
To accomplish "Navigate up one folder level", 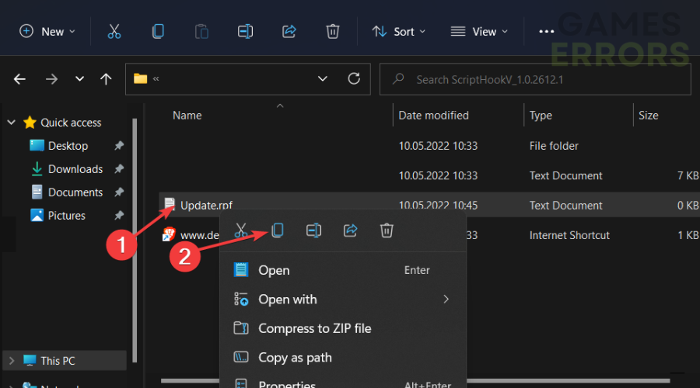I will tap(106, 78).
